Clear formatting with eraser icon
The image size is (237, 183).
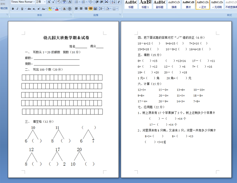coord(59,2)
